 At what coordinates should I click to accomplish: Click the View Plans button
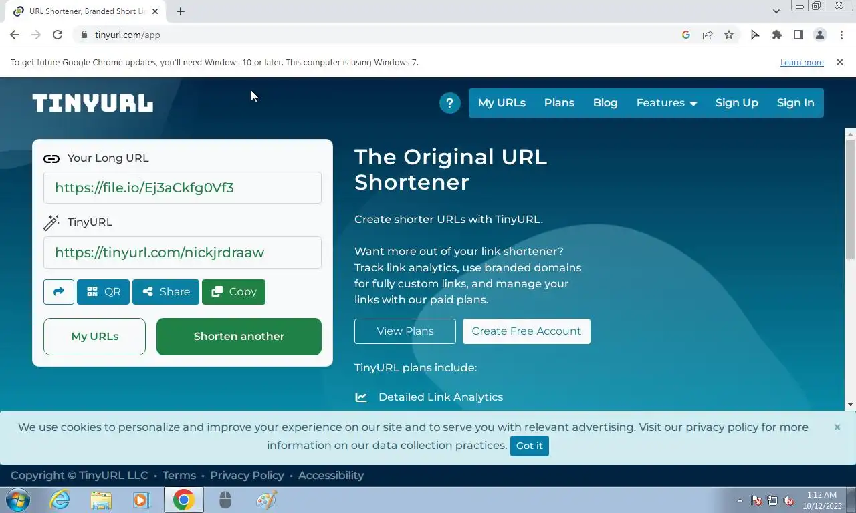(405, 331)
